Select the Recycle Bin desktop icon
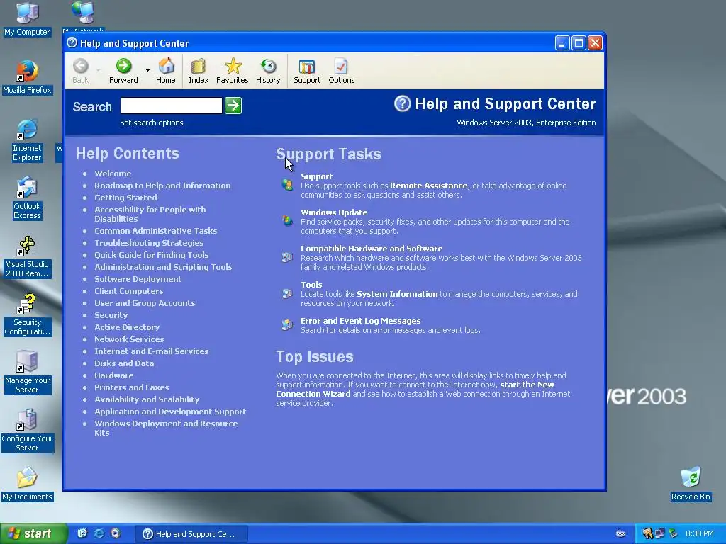The height and width of the screenshot is (544, 726). point(691,484)
